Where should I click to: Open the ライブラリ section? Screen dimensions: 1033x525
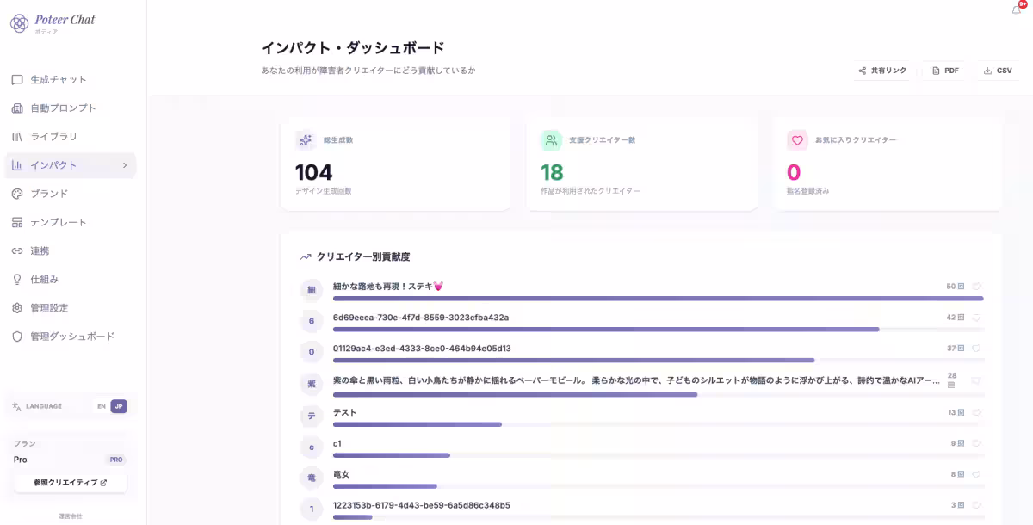pos(53,136)
